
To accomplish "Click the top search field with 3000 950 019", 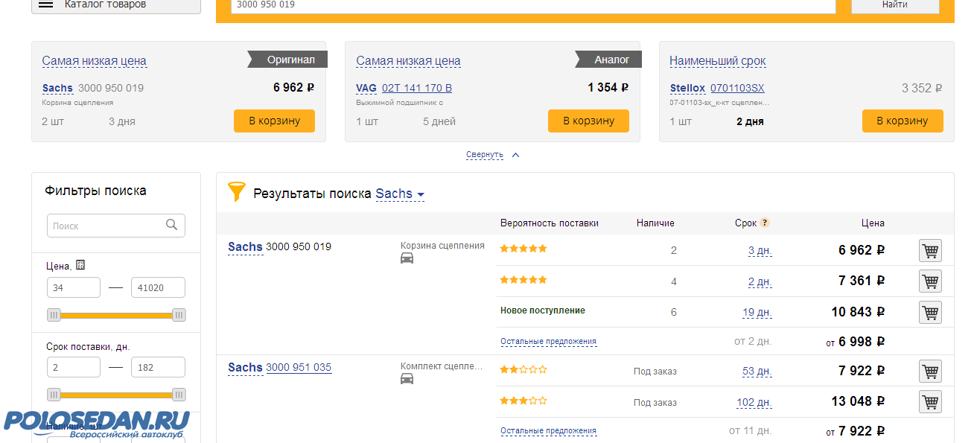I will click(x=533, y=5).
